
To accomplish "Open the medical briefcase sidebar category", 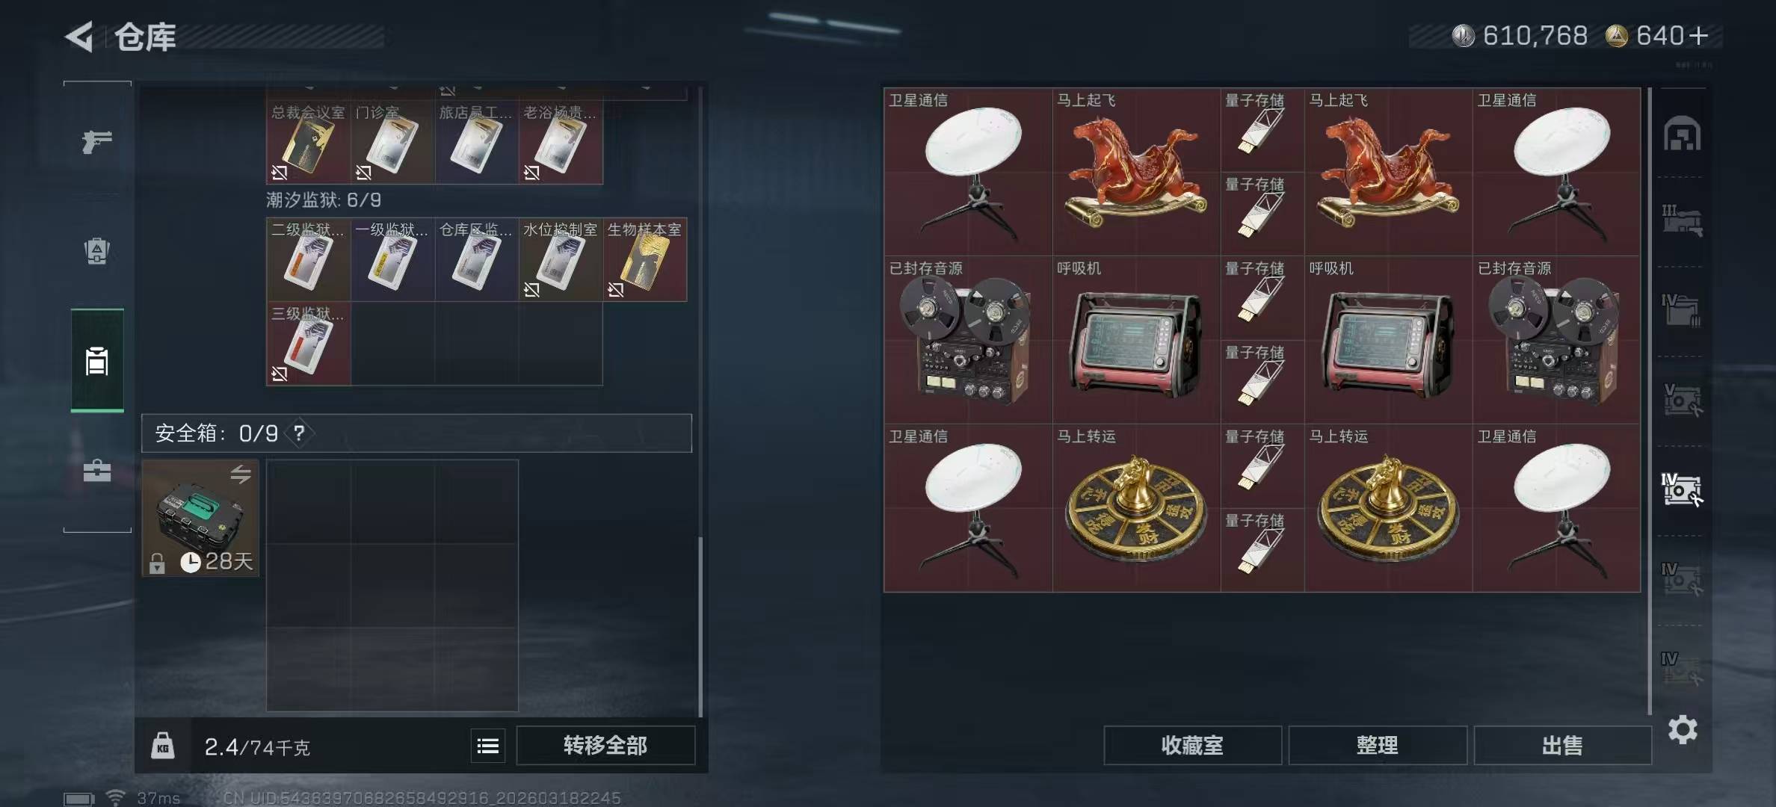I will [97, 470].
